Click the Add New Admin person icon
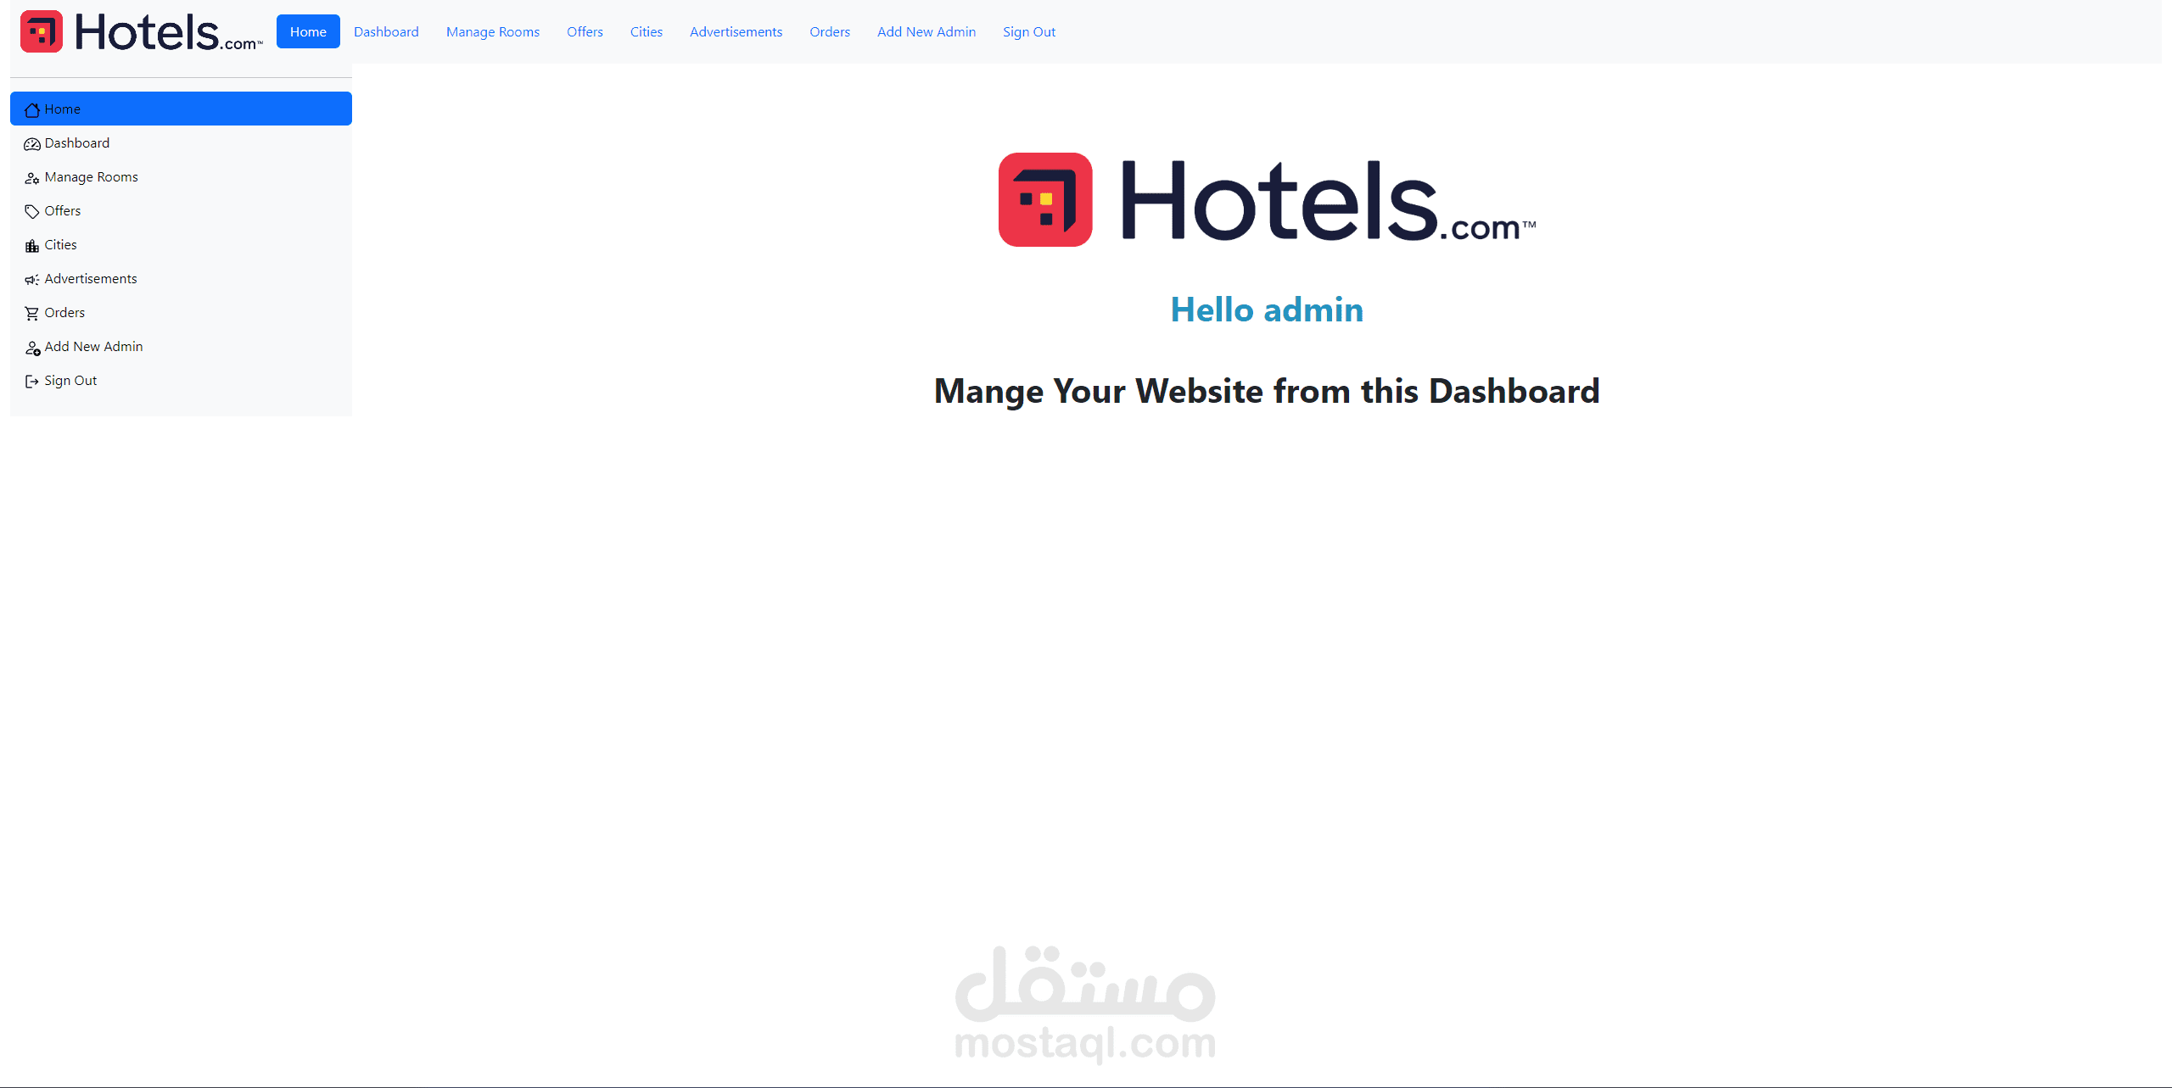The height and width of the screenshot is (1088, 2172). pyautogui.click(x=31, y=345)
